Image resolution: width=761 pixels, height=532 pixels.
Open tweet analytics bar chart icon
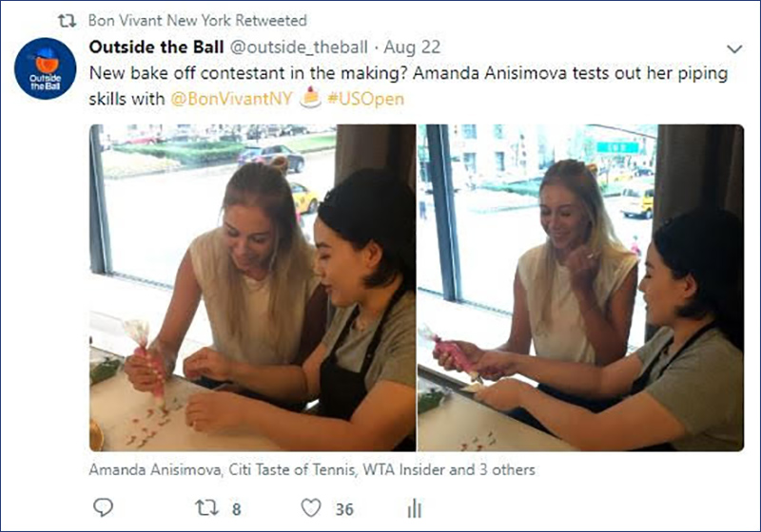[415, 508]
